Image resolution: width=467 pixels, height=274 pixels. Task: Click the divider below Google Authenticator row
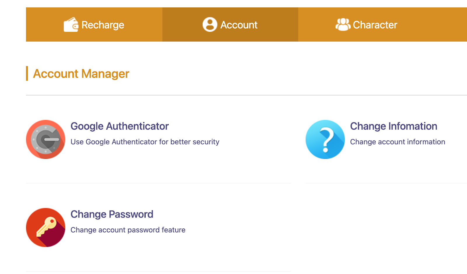(x=158, y=183)
